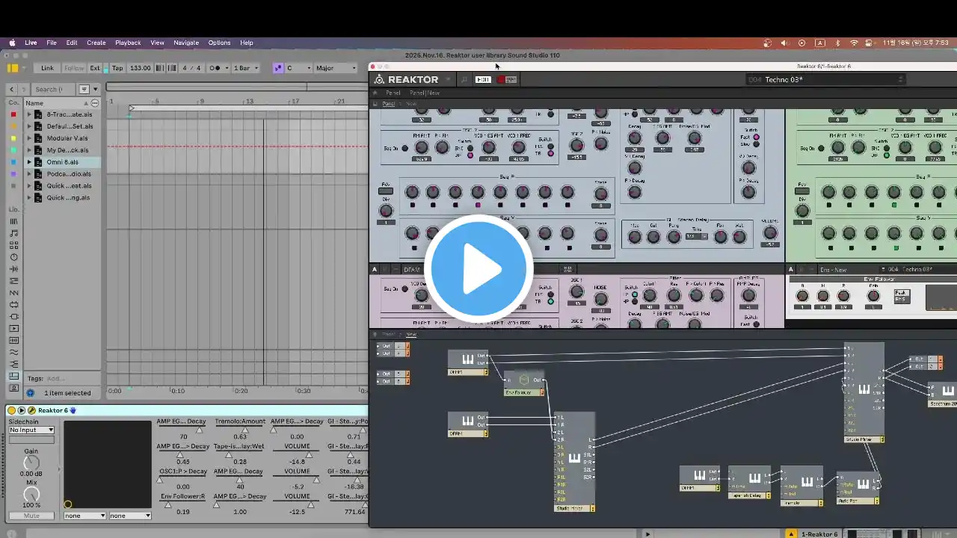Click the browser back arrow

[12, 89]
